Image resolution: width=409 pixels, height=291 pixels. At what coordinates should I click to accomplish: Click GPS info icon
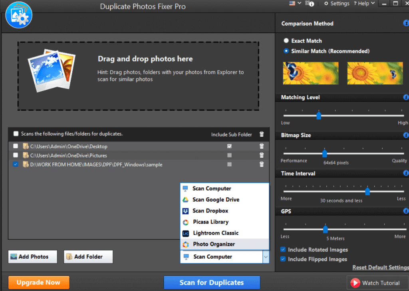[406, 211]
